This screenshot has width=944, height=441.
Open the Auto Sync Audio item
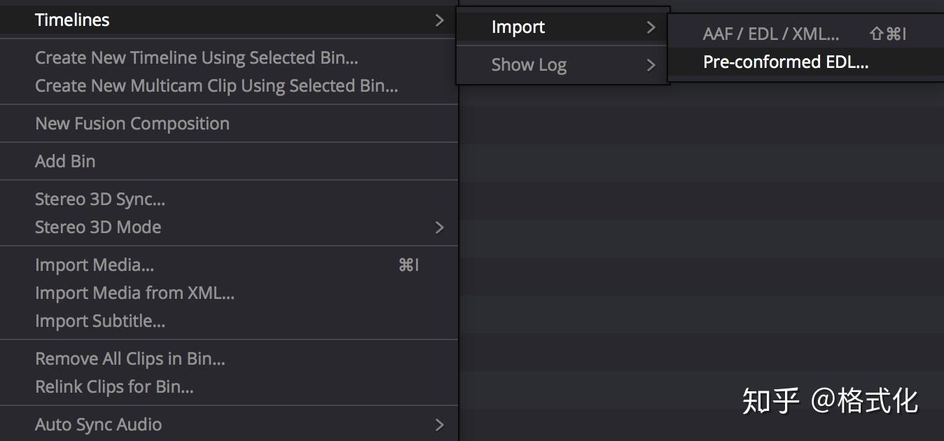click(99, 425)
